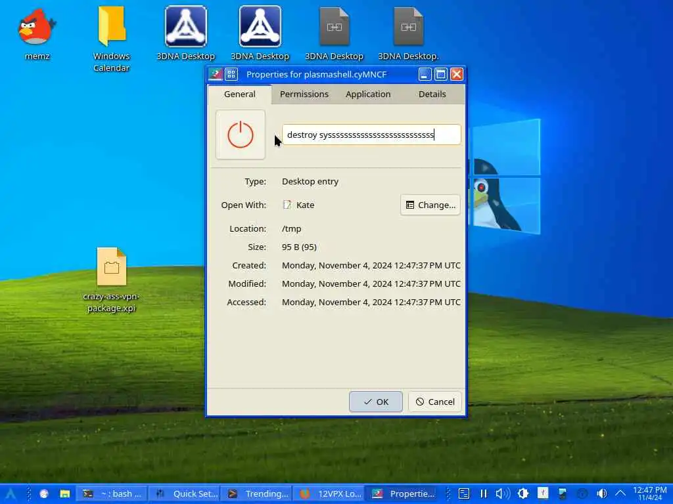This screenshot has width=673, height=504.
Task: Switch to the Details tab
Action: point(432,94)
